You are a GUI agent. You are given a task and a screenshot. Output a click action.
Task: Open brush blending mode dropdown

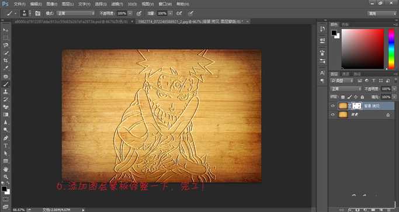(75, 13)
